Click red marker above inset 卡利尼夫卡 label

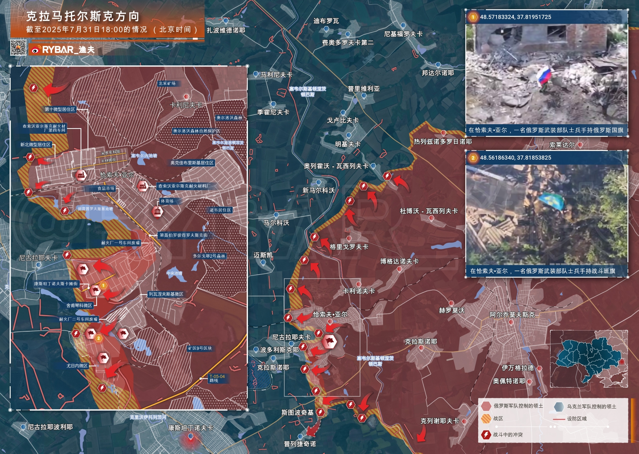[x=186, y=97]
